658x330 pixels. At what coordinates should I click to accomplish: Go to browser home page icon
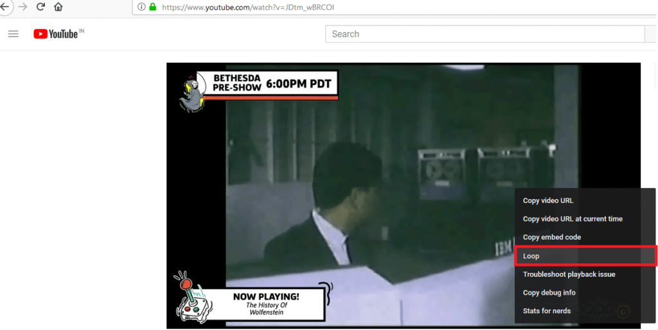coord(58,6)
